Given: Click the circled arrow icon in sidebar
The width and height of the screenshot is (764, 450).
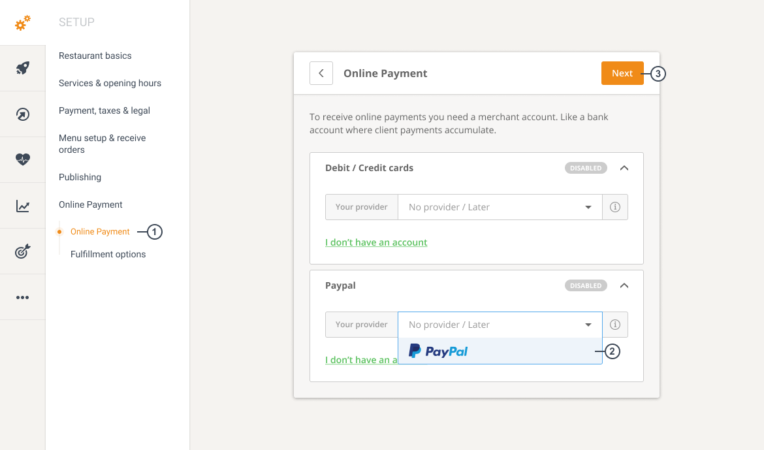Looking at the screenshot, I should pyautogui.click(x=22, y=114).
